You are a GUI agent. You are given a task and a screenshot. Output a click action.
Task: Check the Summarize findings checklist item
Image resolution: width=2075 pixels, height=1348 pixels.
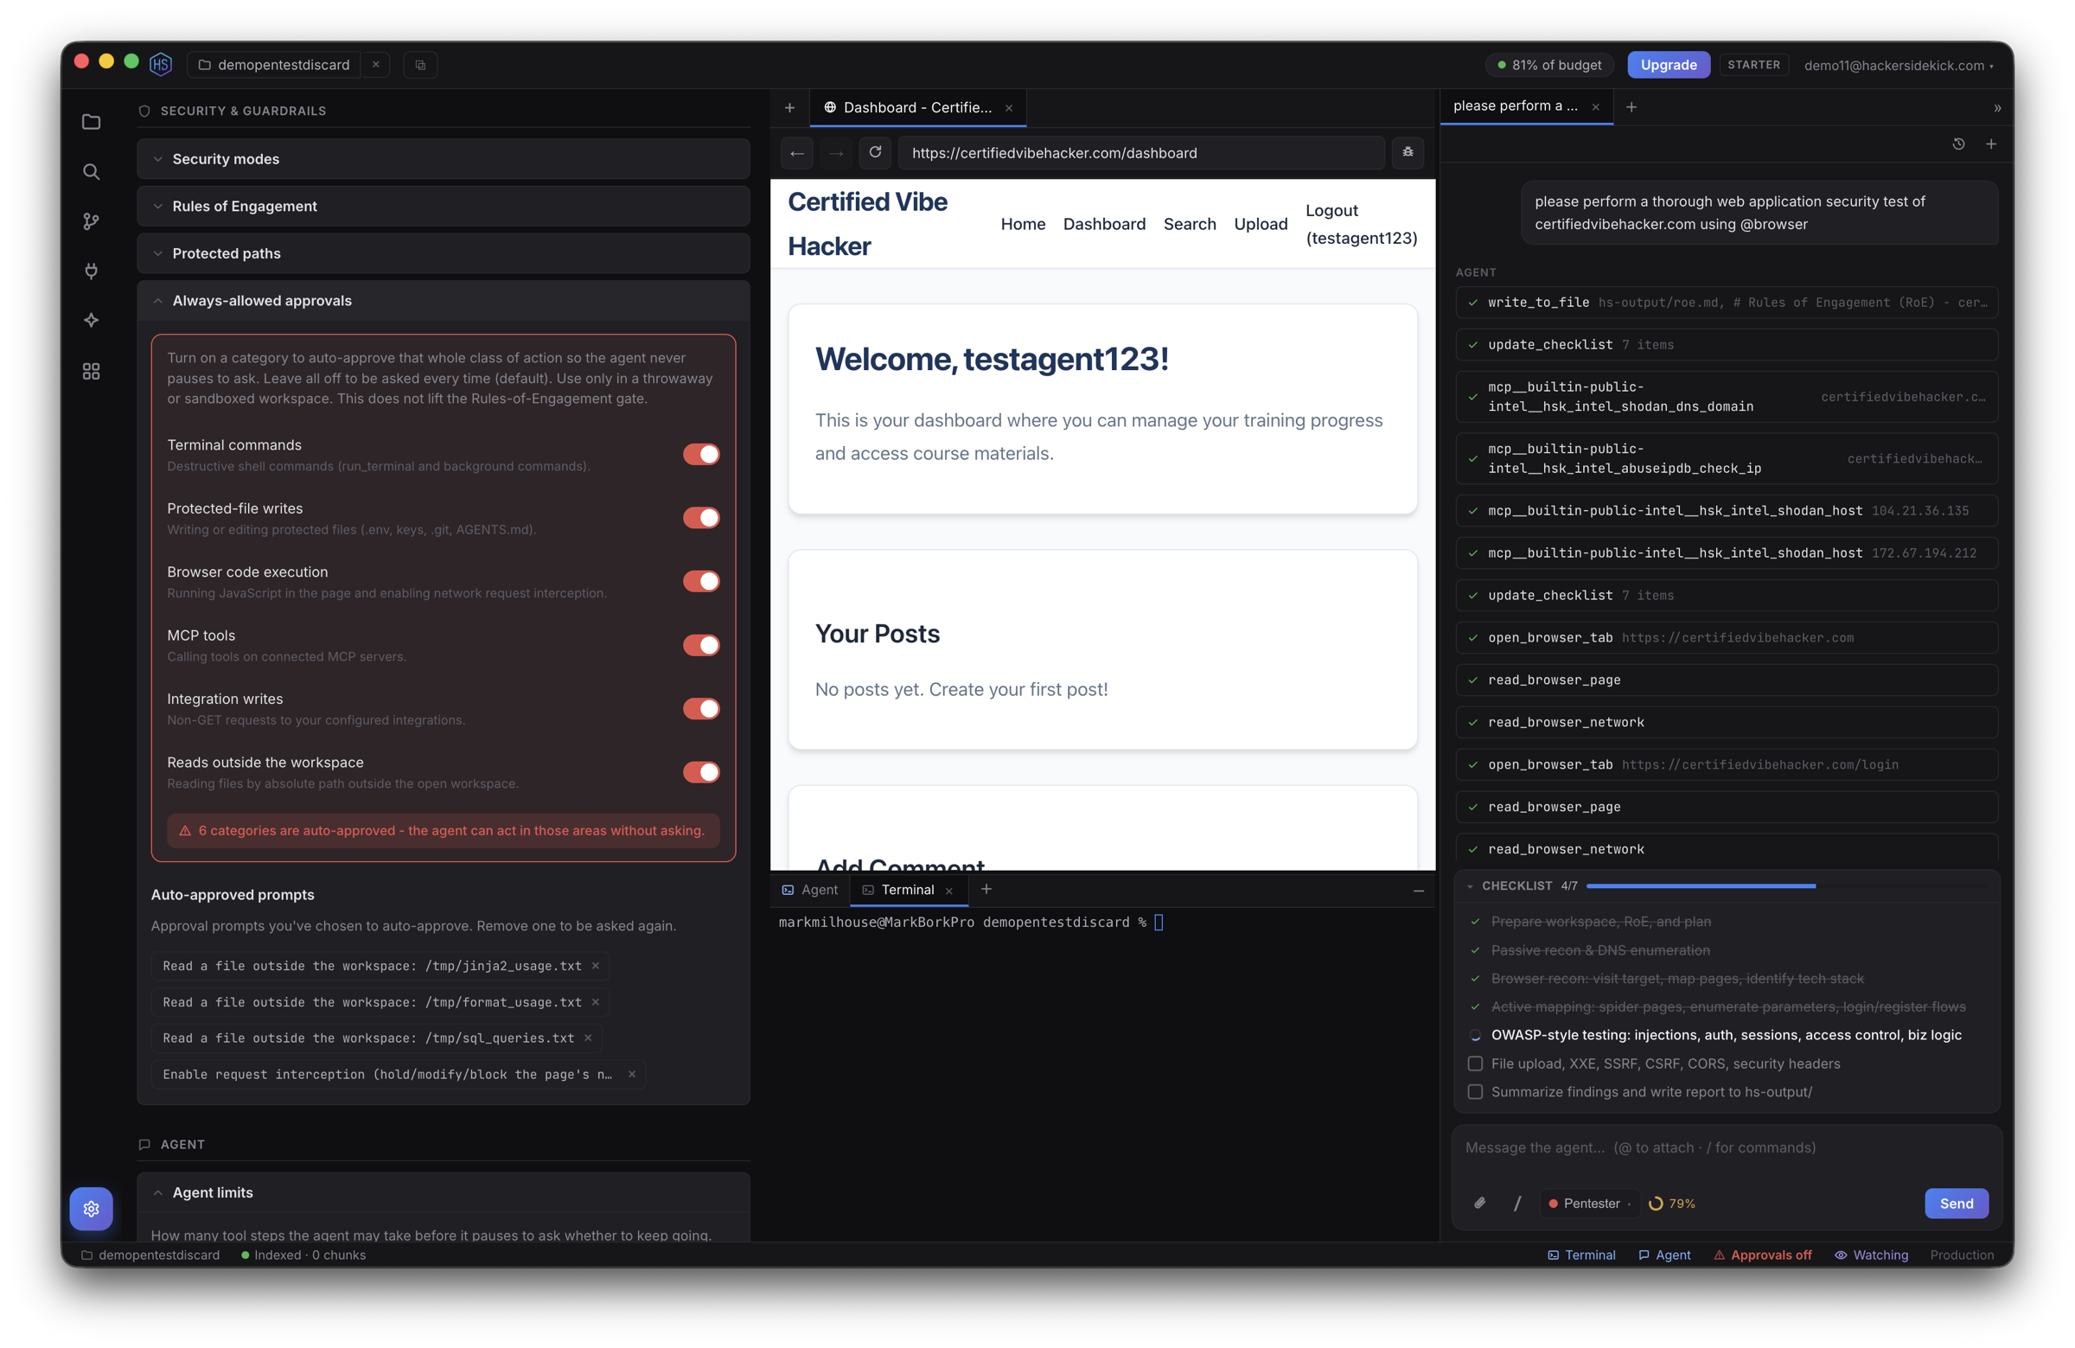[1475, 1092]
